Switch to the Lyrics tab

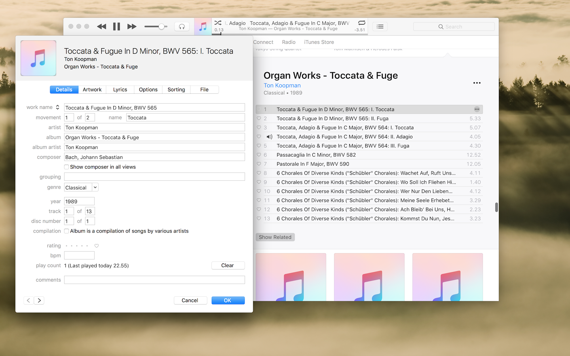point(120,90)
